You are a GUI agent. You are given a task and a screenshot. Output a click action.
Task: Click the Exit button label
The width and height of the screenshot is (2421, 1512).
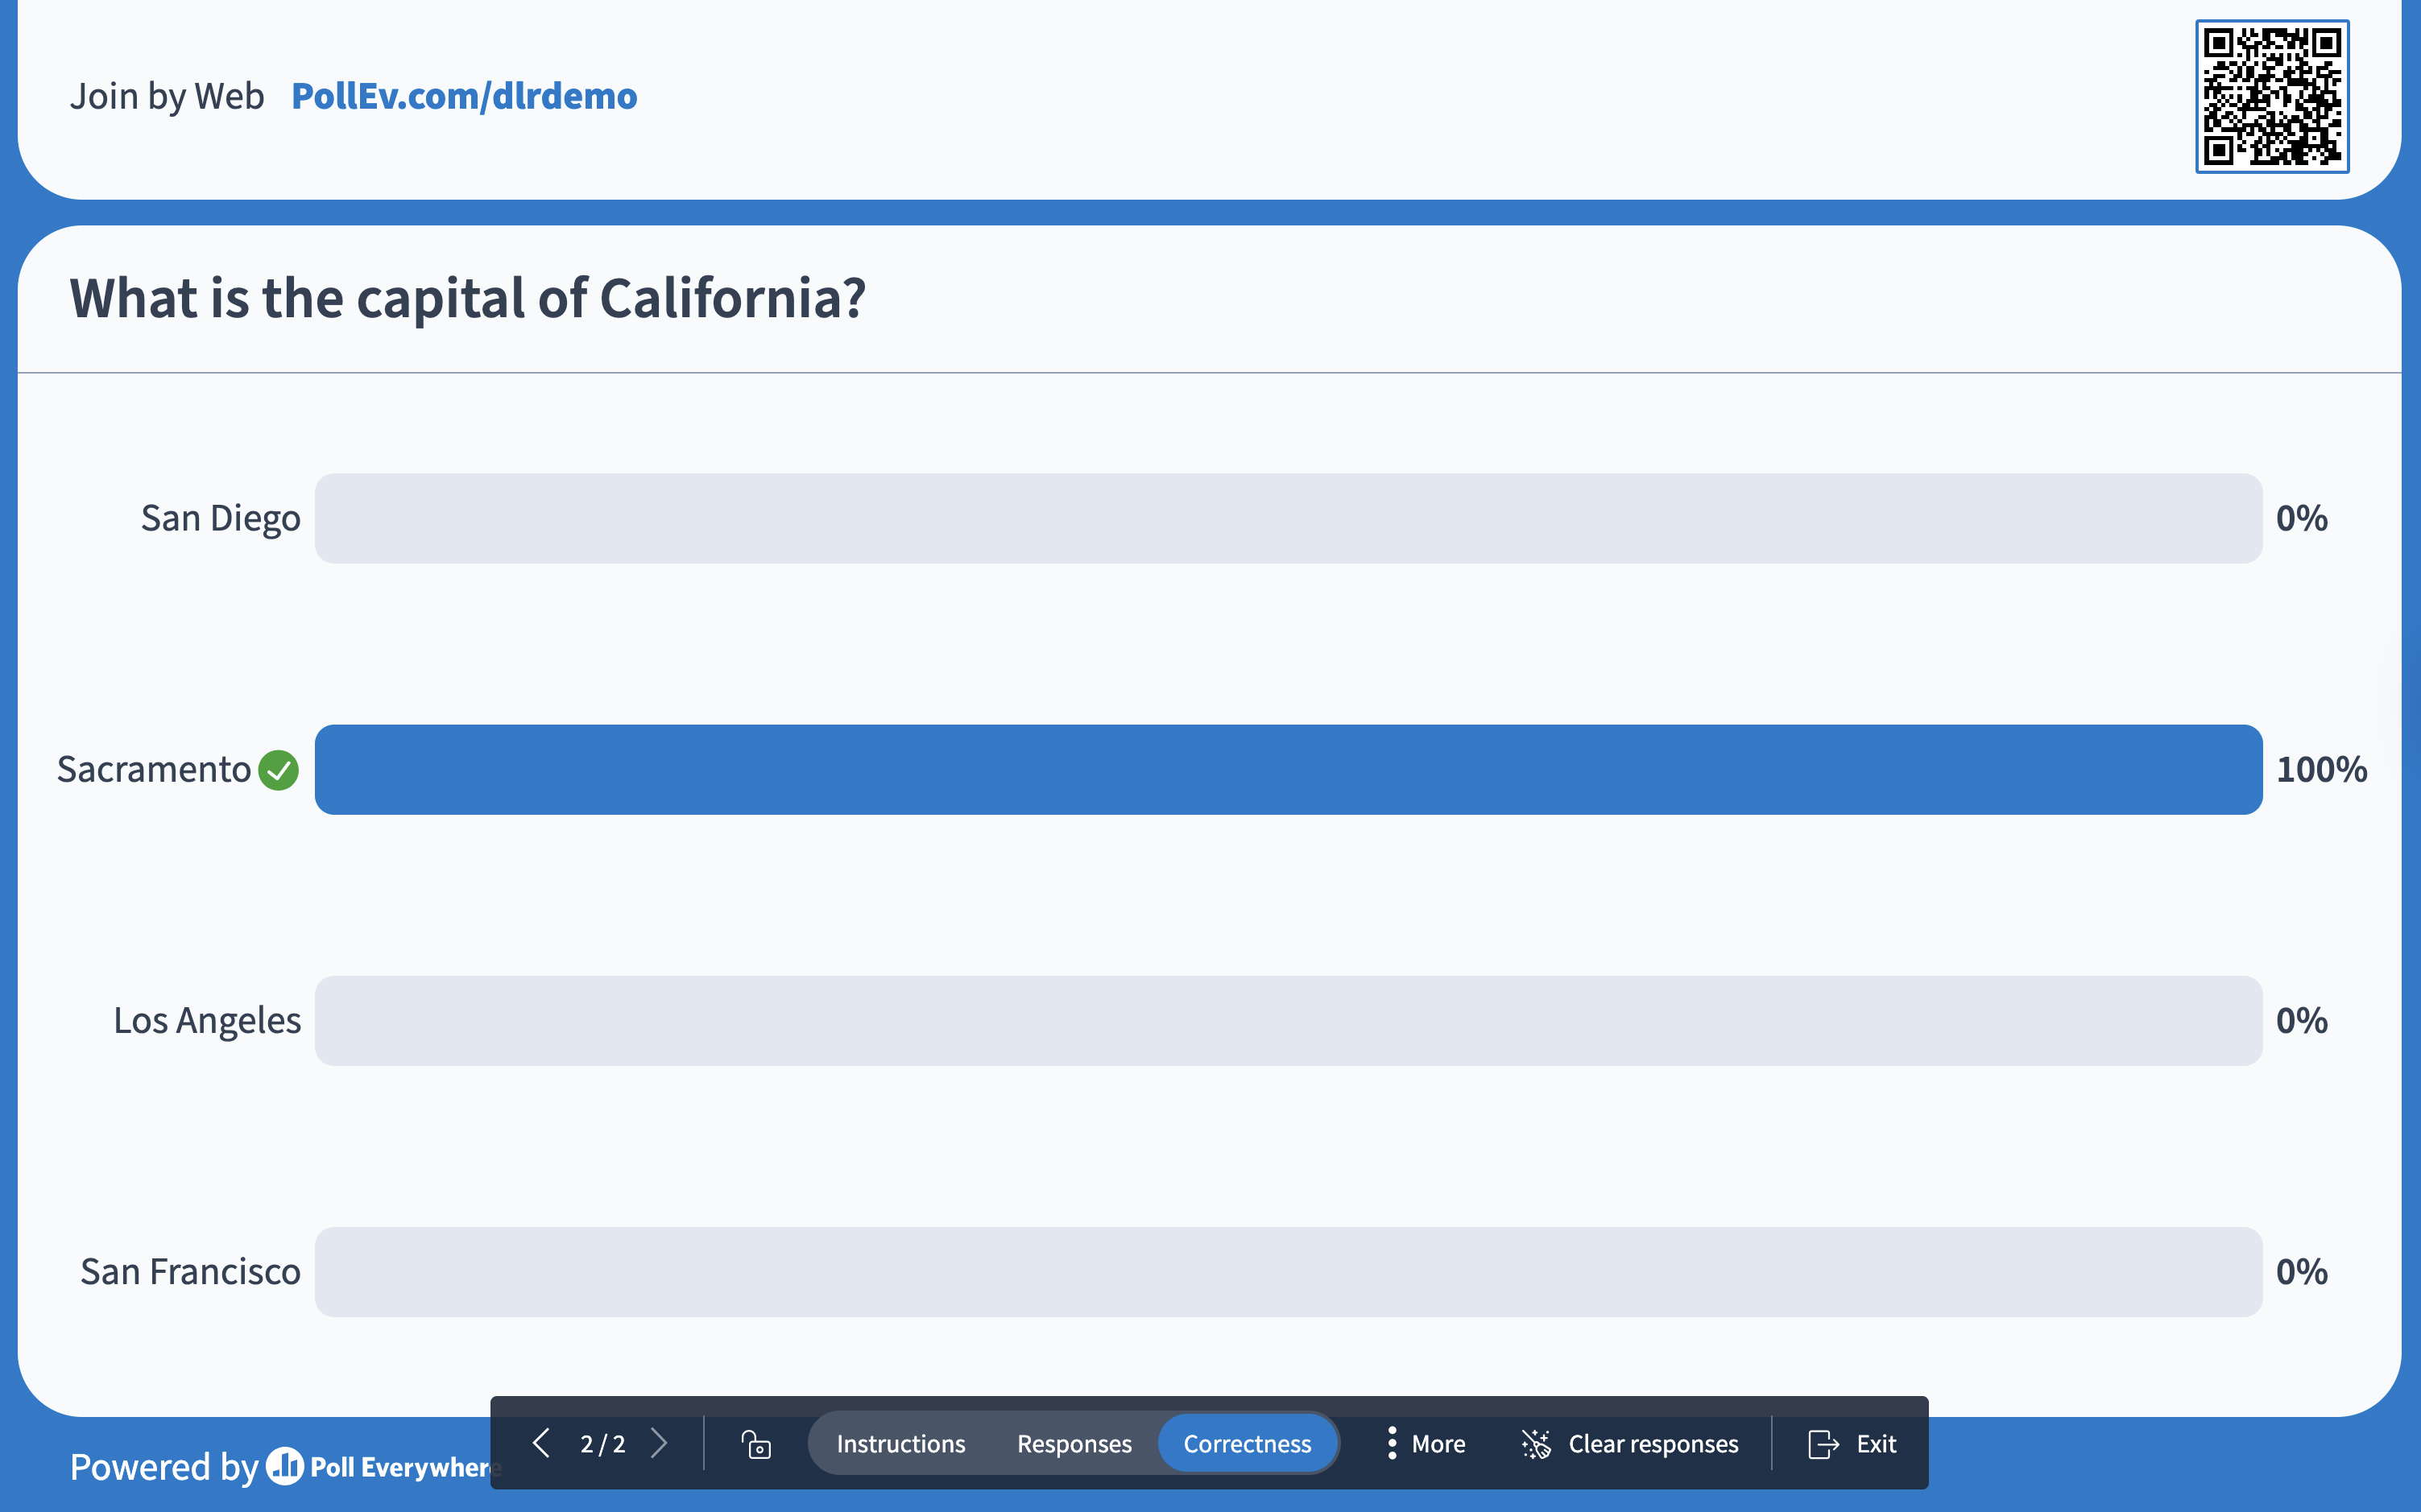(x=1876, y=1444)
